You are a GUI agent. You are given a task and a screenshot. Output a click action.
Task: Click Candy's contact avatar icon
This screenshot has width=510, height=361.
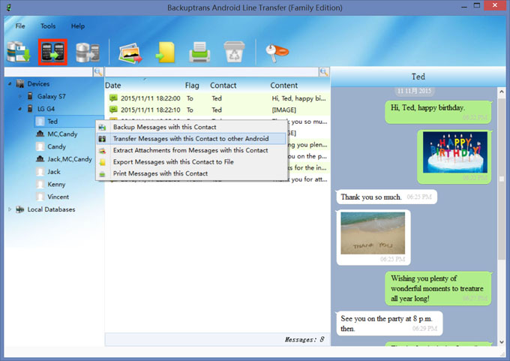pyautogui.click(x=40, y=146)
